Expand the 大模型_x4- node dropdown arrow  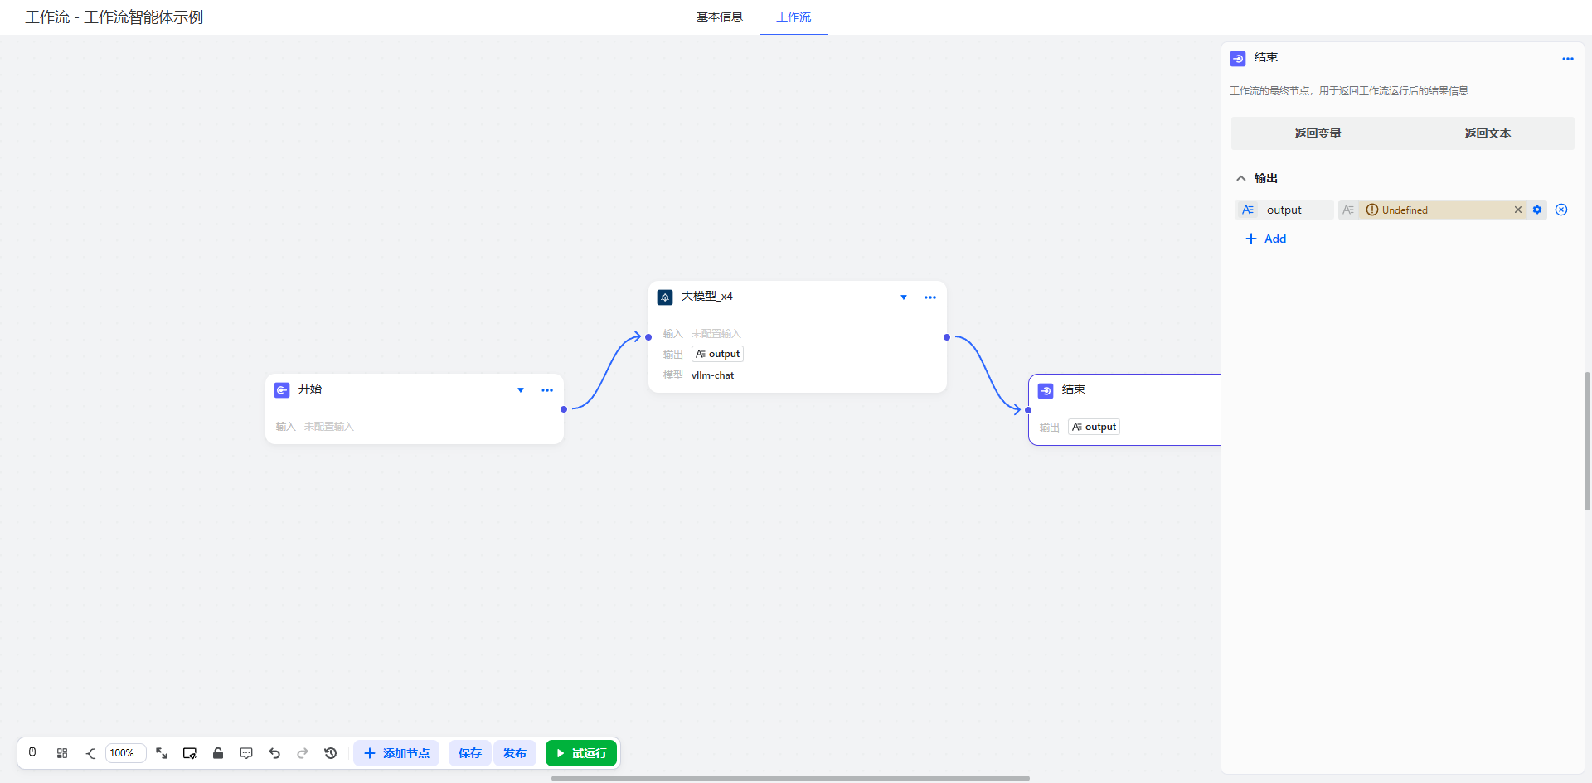[904, 297]
